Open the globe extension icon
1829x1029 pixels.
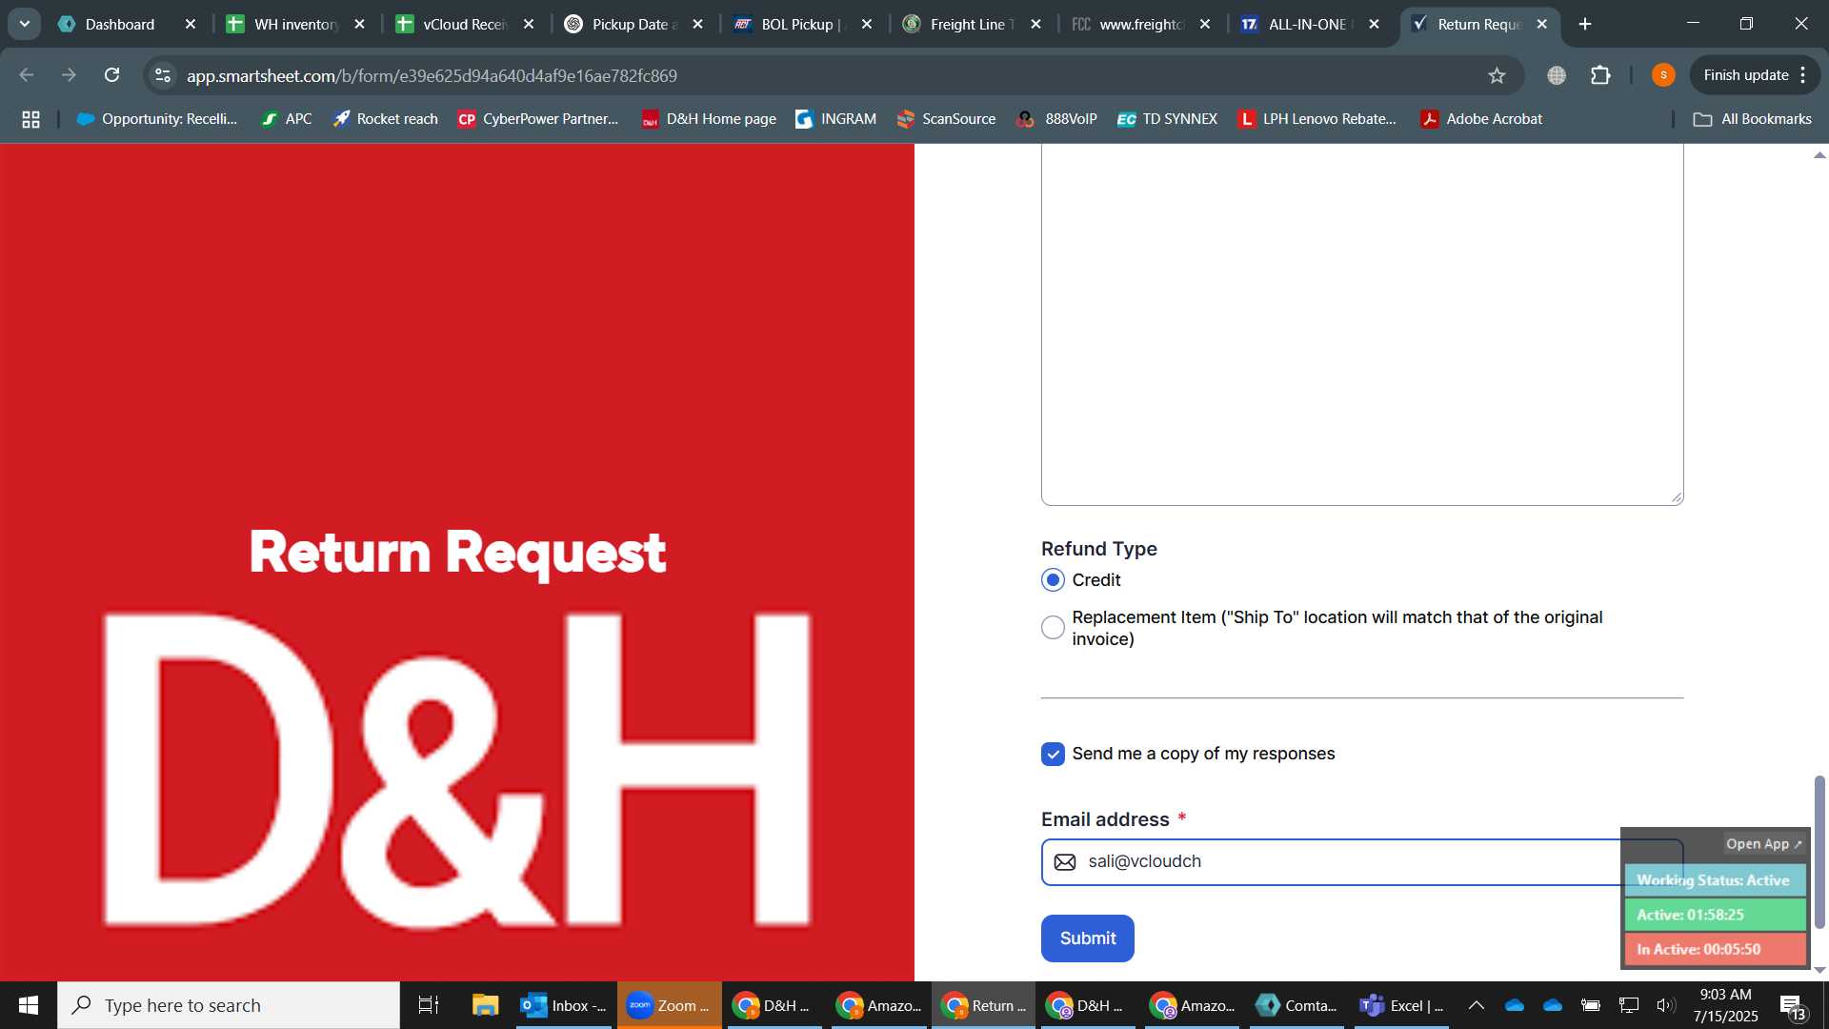click(x=1557, y=75)
